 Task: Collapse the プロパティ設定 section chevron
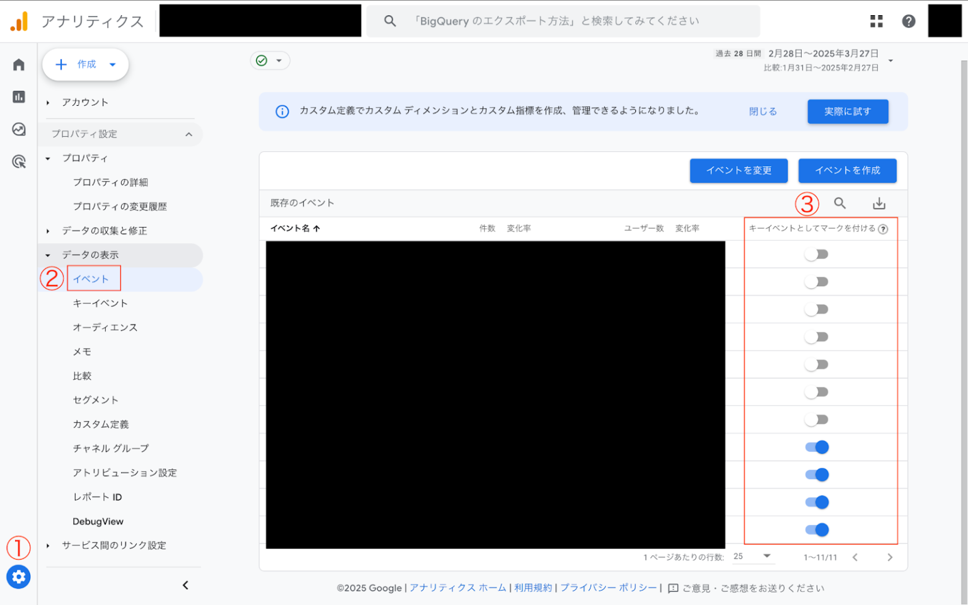[188, 134]
